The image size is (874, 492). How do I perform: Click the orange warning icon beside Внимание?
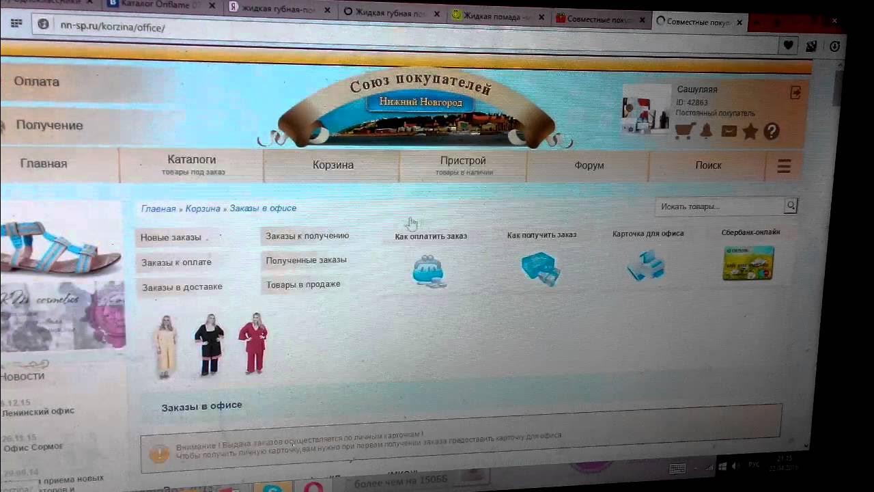tap(159, 453)
